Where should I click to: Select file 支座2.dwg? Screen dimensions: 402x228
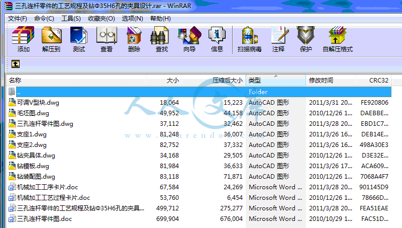(x=32, y=144)
